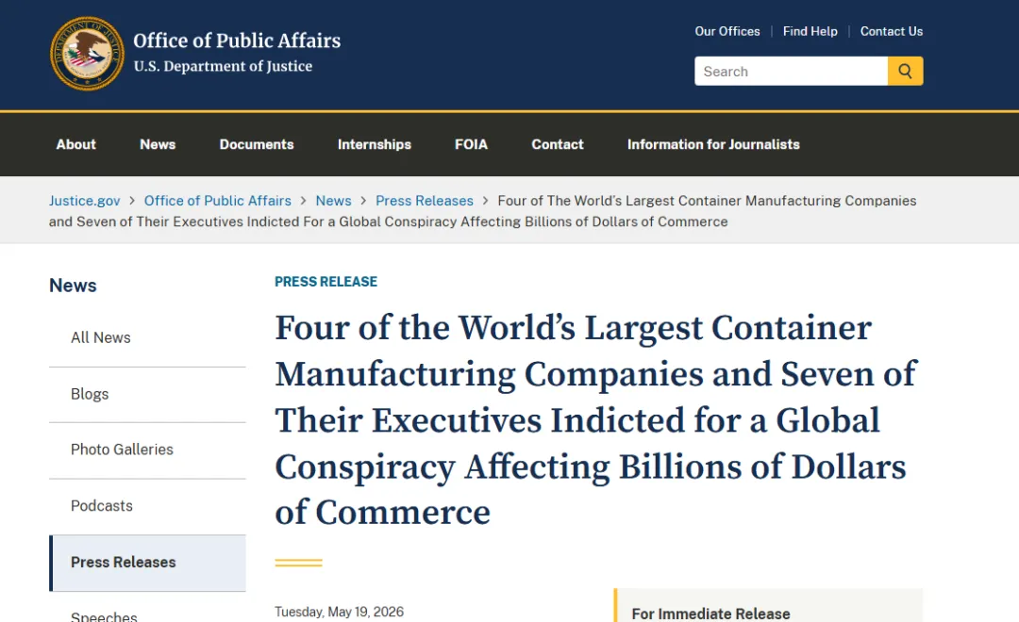Focus the Search input field

(791, 72)
